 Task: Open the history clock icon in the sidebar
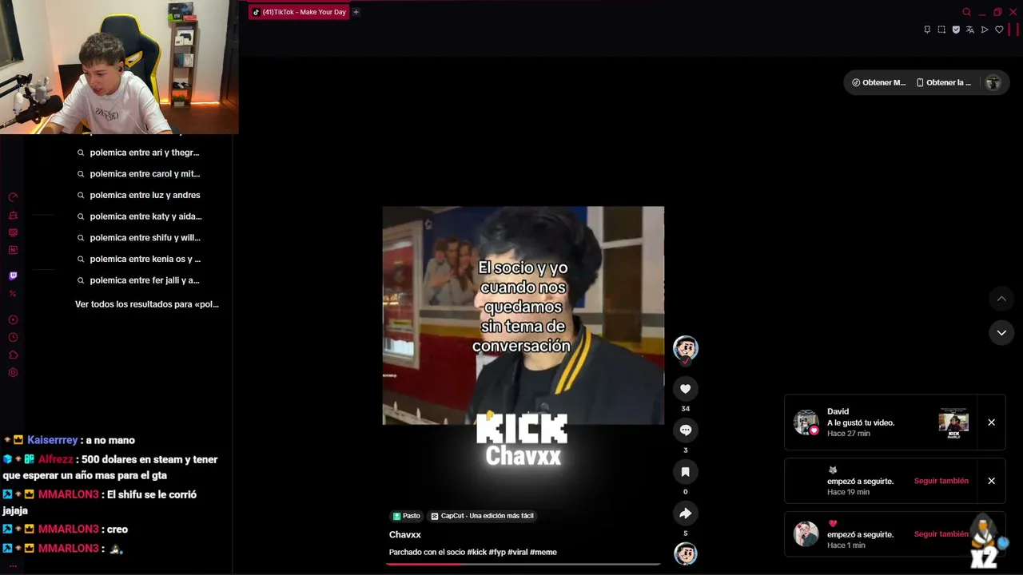[13, 338]
